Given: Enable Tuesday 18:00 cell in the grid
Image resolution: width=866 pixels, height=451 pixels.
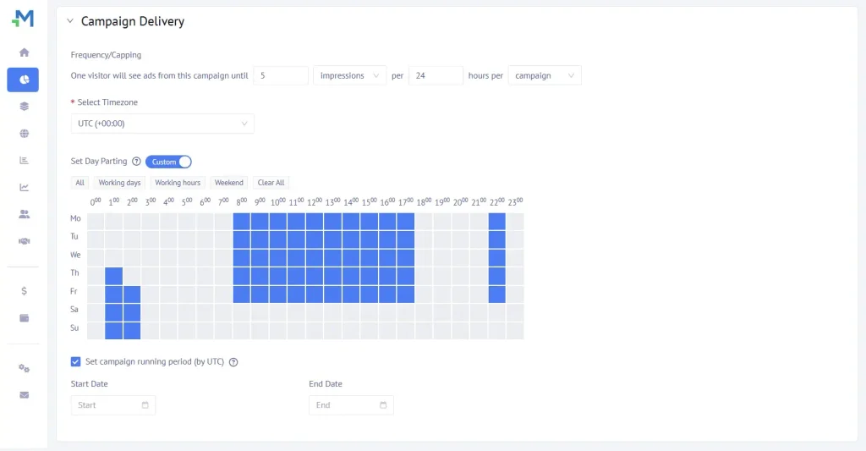Looking at the screenshot, I should (x=424, y=239).
